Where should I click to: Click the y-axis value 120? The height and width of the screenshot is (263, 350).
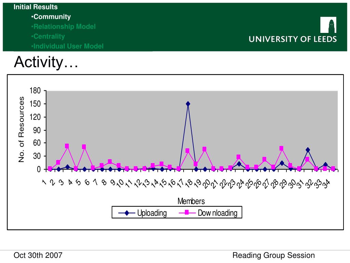coord(35,117)
